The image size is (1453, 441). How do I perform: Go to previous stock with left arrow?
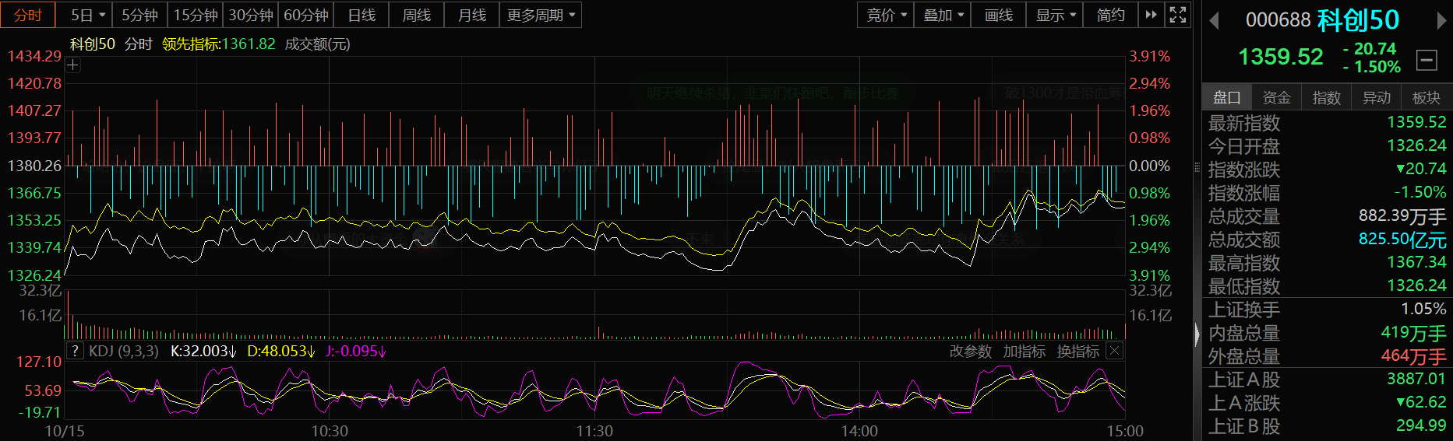click(1214, 21)
